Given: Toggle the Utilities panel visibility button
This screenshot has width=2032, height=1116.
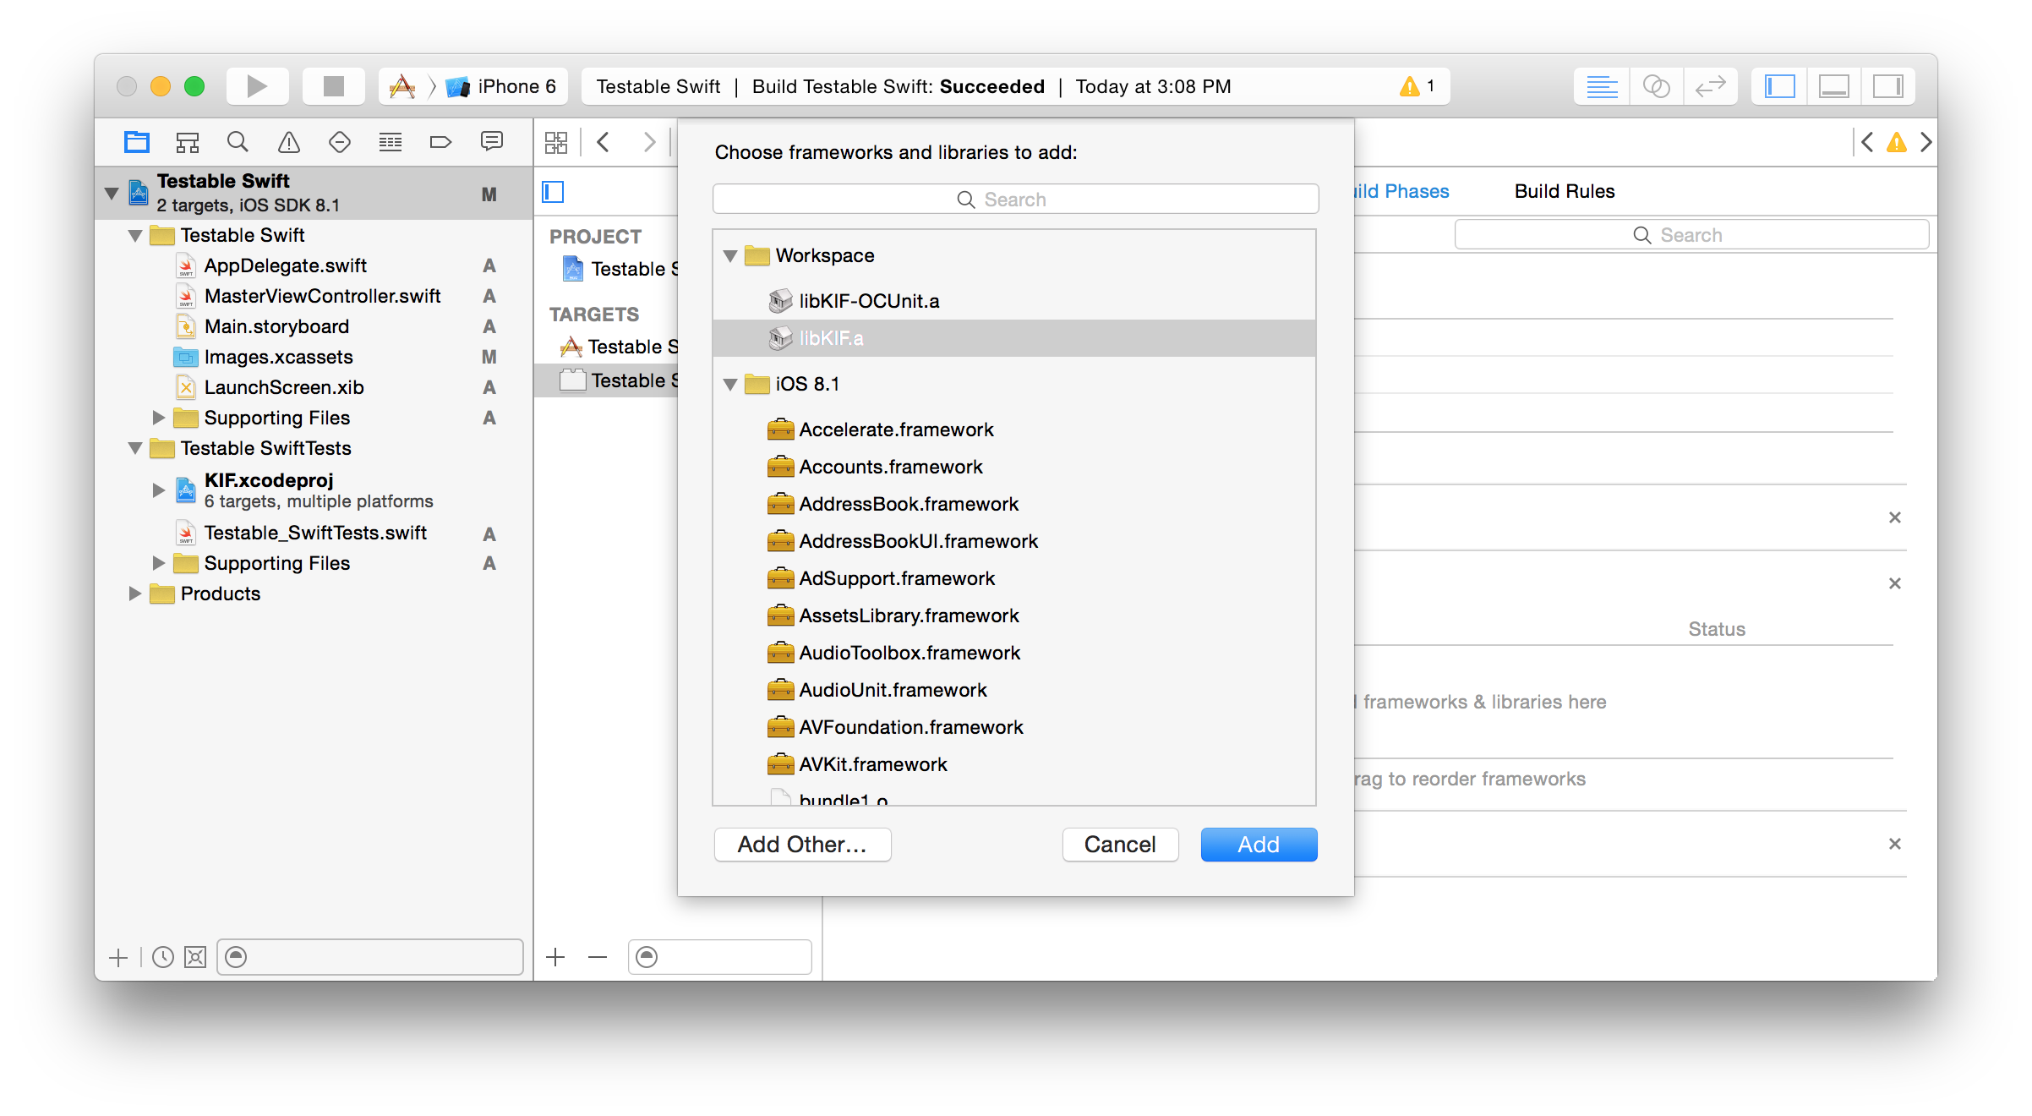Looking at the screenshot, I should (1887, 86).
